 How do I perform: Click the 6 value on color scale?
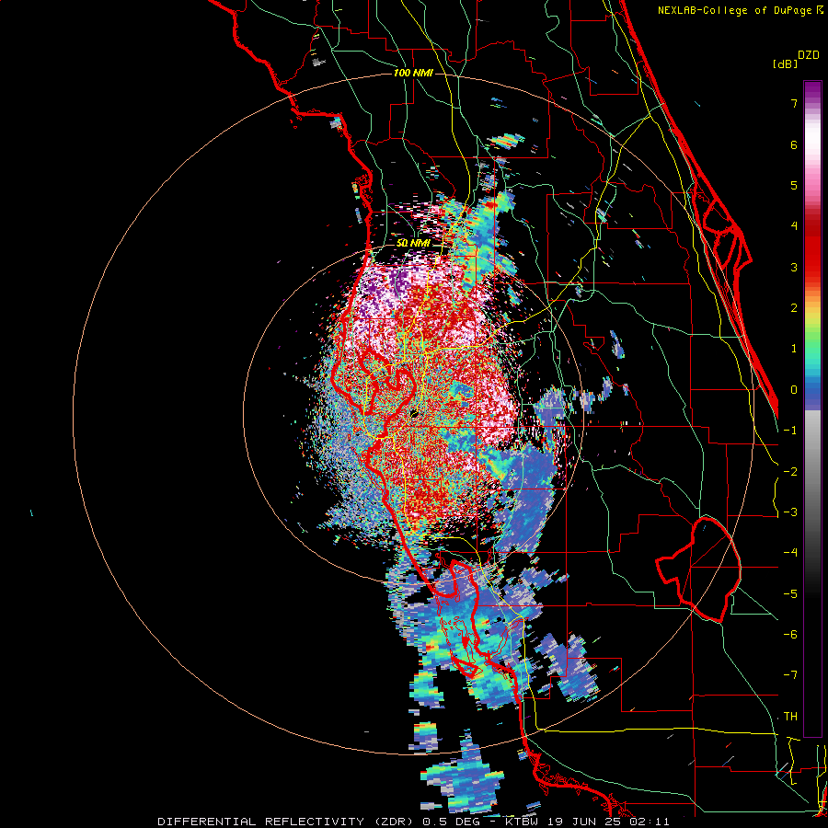coord(794,144)
